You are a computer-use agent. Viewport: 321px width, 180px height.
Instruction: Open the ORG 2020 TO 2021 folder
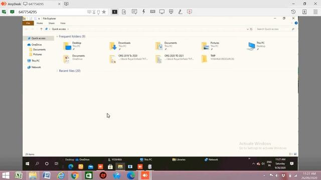coord(175,59)
